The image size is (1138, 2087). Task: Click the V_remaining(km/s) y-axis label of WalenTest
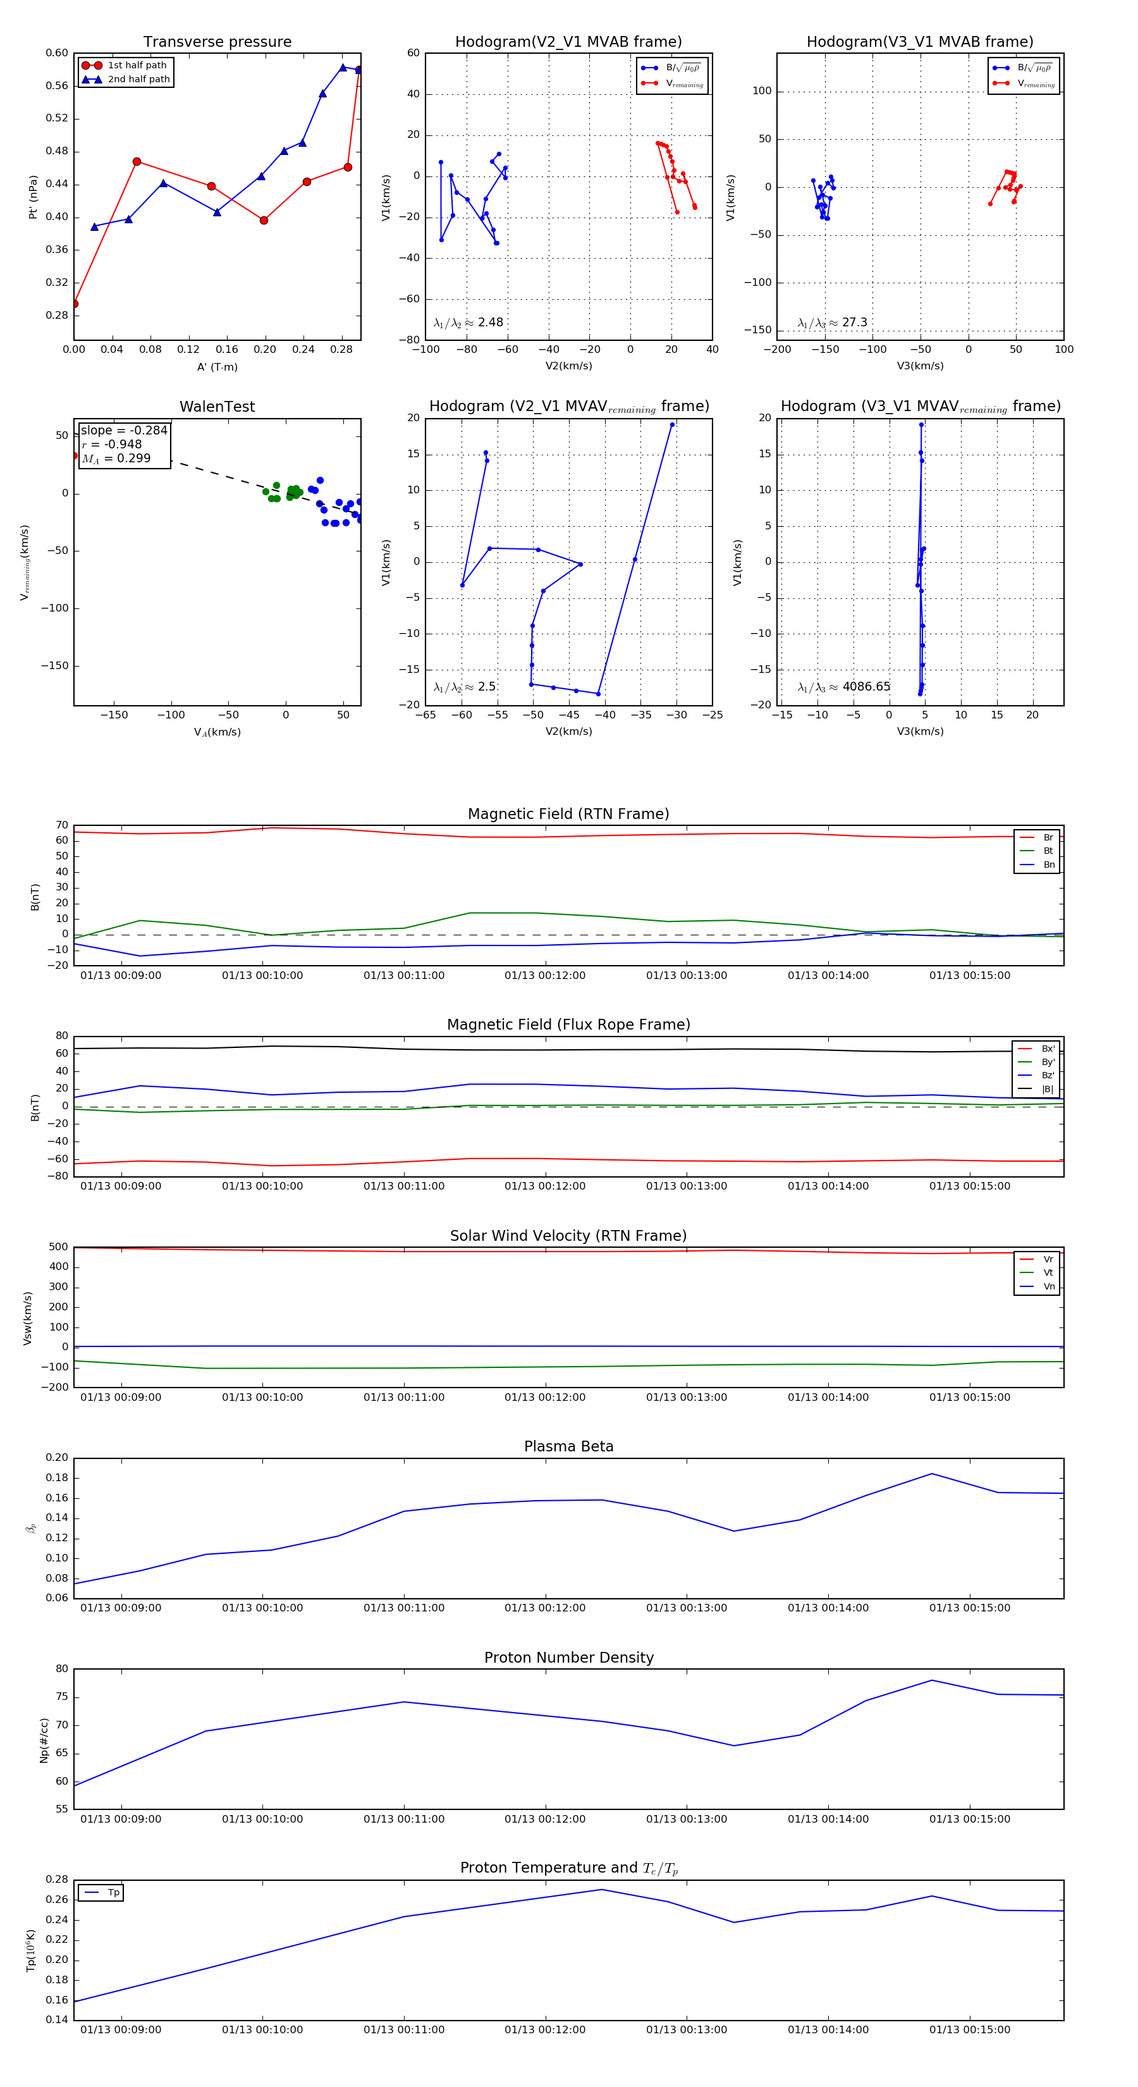pyautogui.click(x=25, y=563)
